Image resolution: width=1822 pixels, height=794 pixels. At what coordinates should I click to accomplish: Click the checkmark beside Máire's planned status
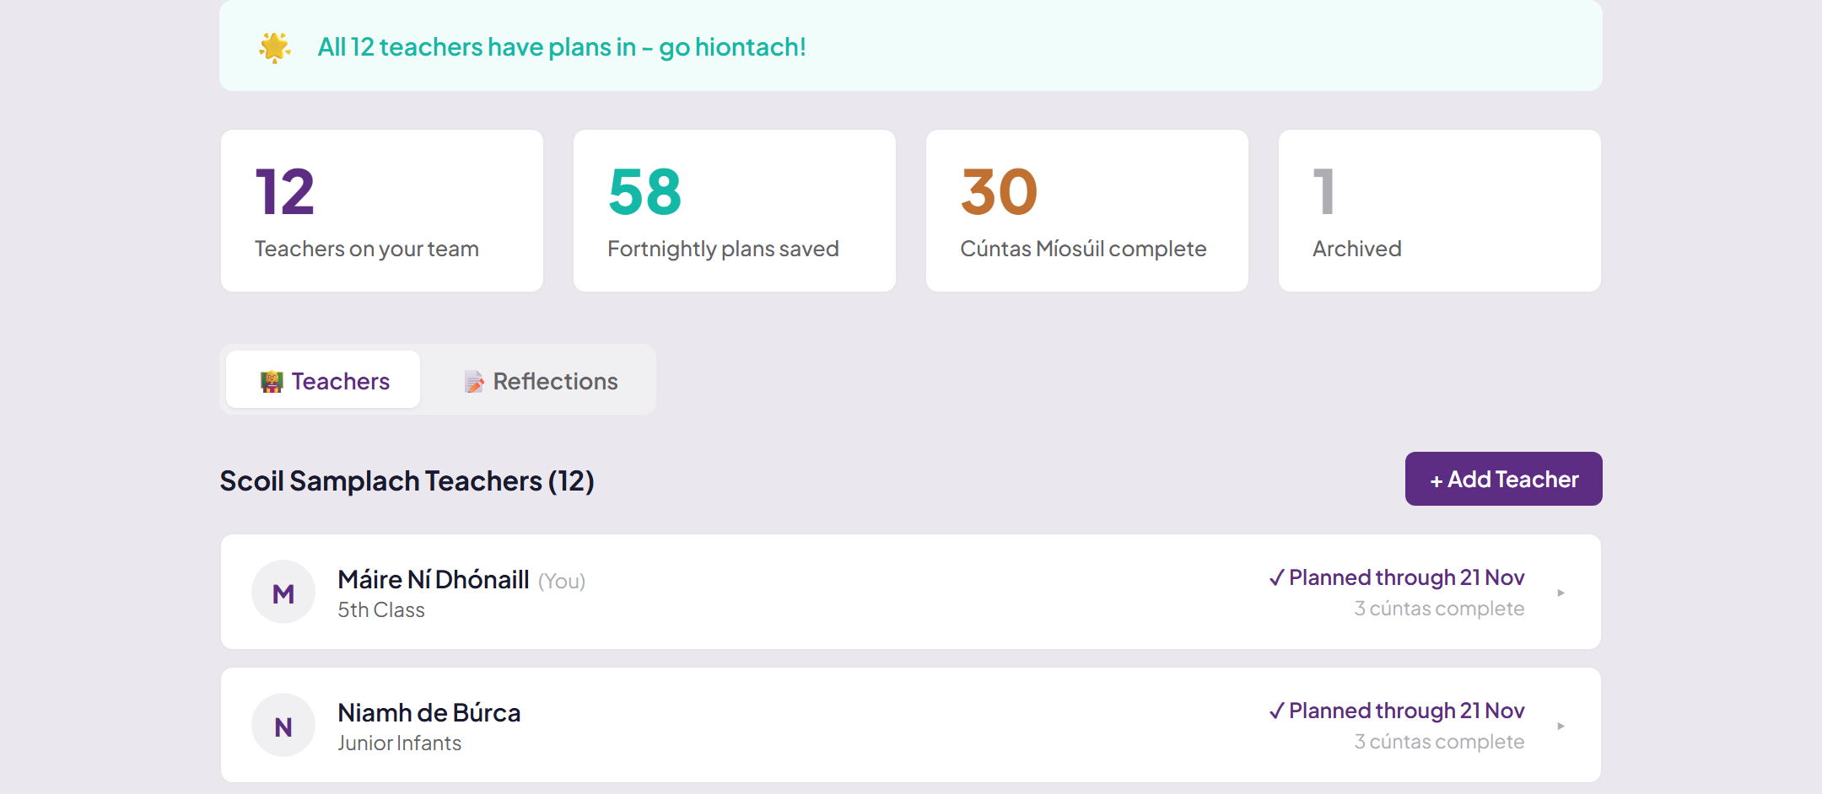point(1276,577)
